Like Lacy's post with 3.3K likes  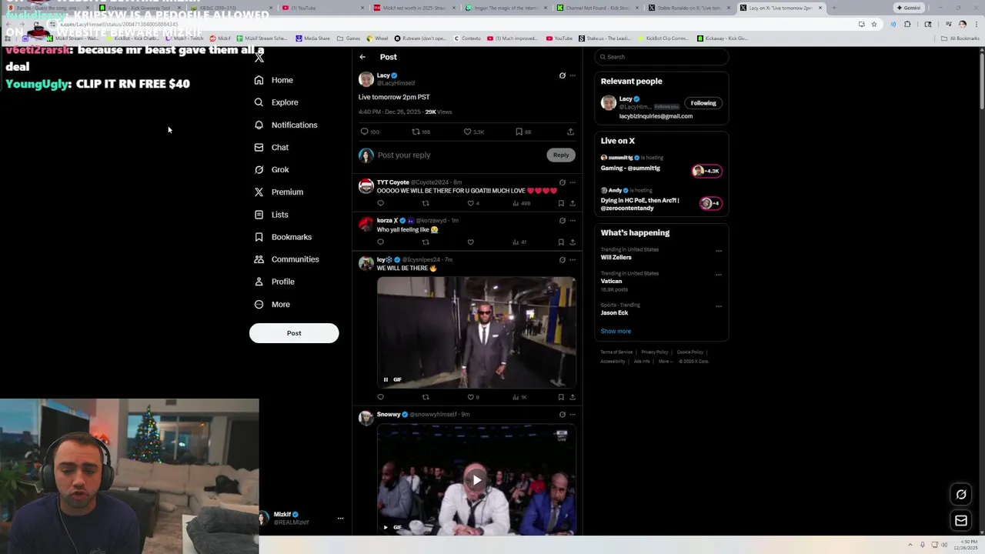pos(467,132)
